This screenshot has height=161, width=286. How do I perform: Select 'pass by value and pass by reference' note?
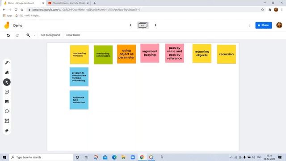tap(175, 53)
